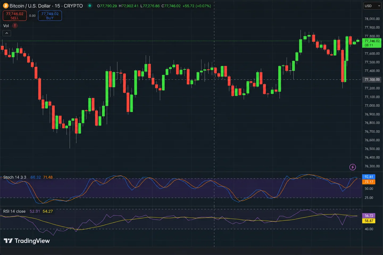
Task: Open the USD currency dropdown
Action: [372, 6]
